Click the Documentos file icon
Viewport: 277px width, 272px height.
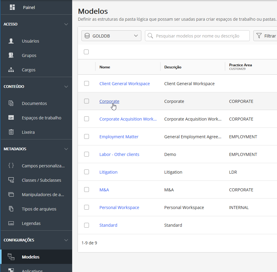[11, 103]
